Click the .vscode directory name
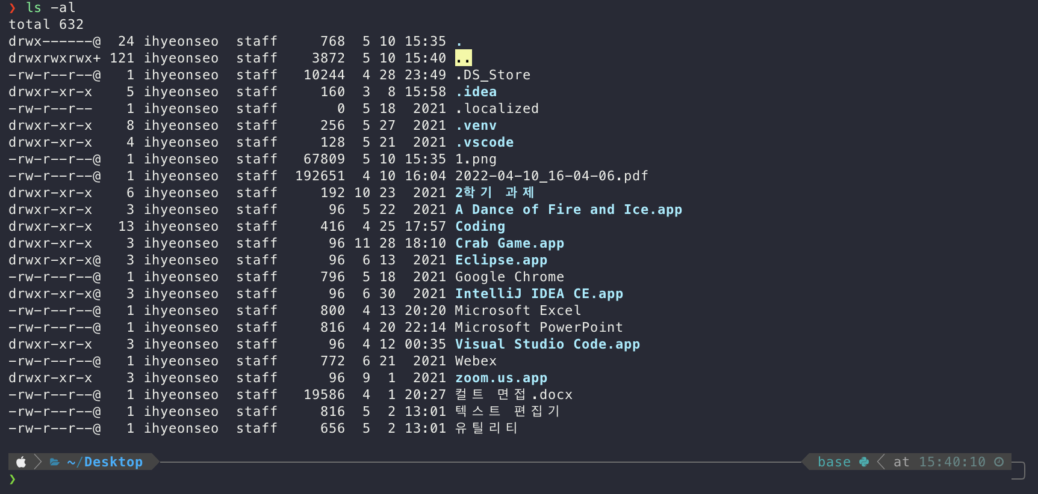 point(485,142)
